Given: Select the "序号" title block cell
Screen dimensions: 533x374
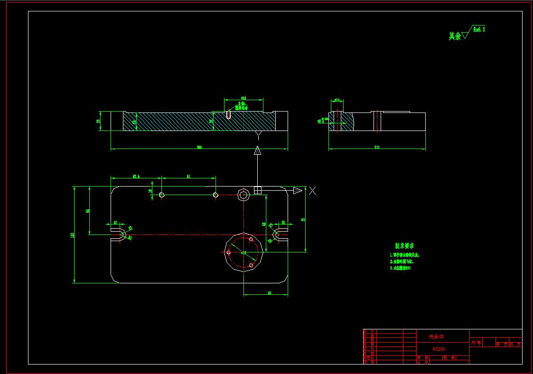Looking at the screenshot, I should (476, 343).
